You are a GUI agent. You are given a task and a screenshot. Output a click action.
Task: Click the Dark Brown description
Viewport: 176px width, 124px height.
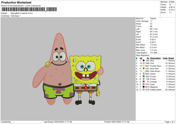click(x=155, y=71)
